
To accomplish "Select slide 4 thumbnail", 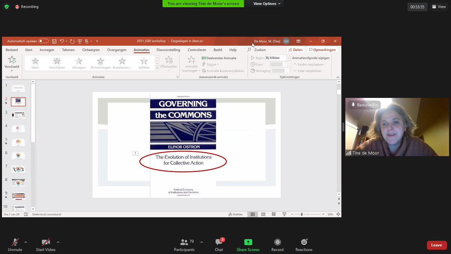I will [18, 129].
